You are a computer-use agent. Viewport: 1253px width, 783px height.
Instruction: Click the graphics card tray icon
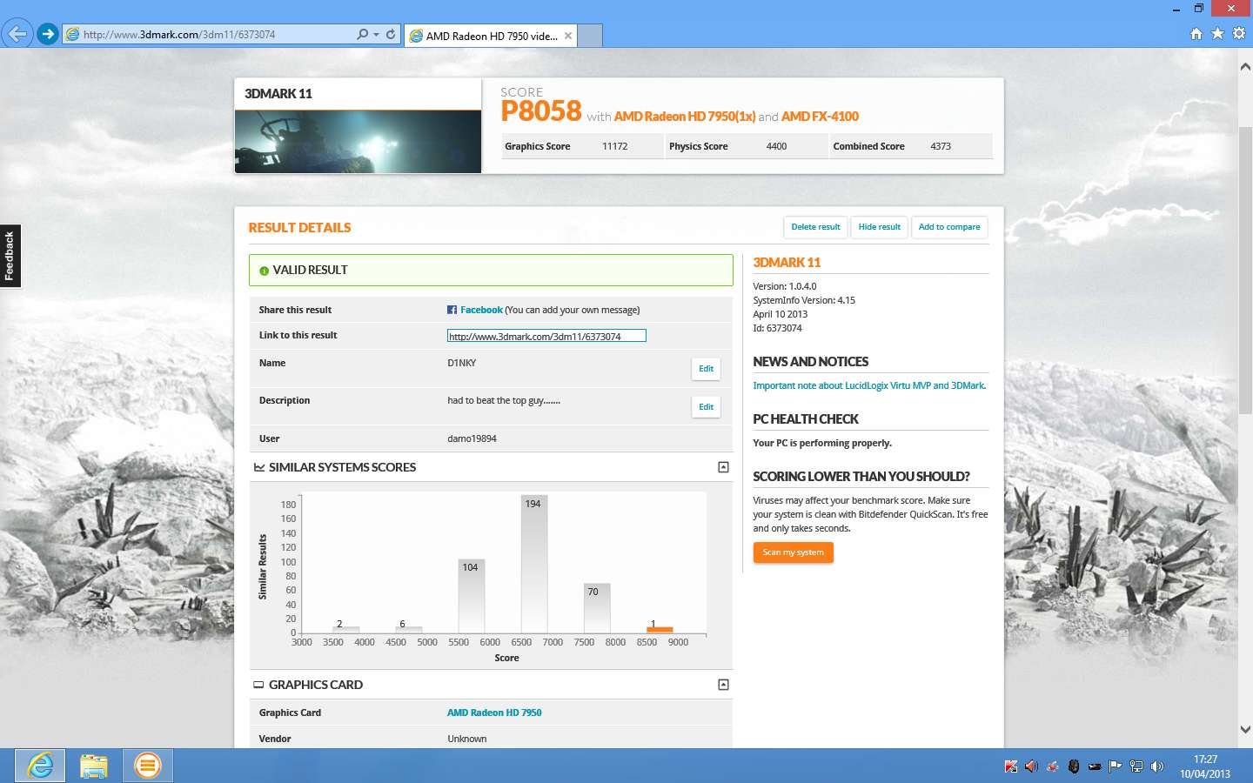[1095, 766]
